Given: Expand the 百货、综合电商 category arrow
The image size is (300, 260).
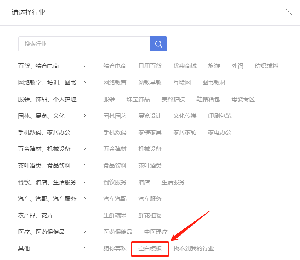Looking at the screenshot, I should click(84, 66).
